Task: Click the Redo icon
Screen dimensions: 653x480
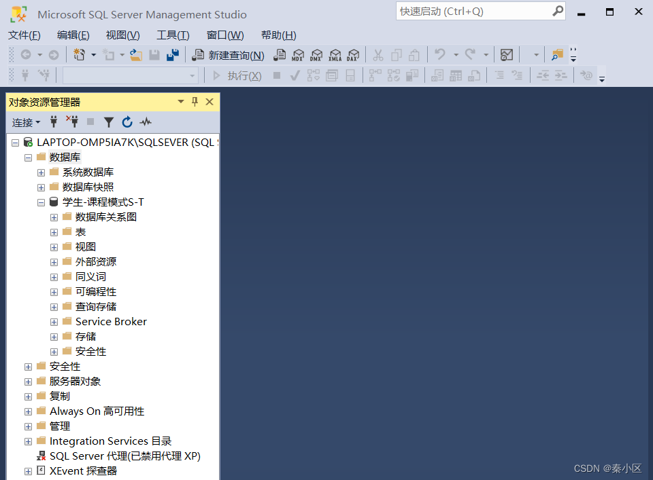Action: point(470,55)
